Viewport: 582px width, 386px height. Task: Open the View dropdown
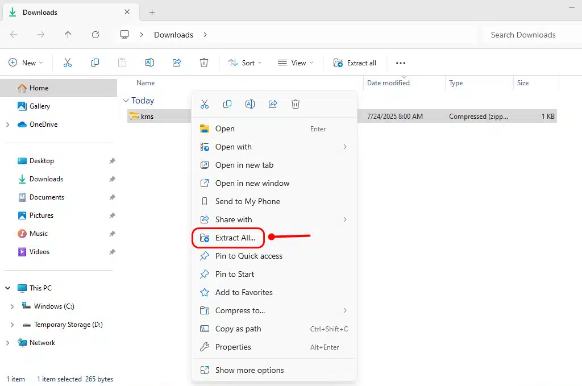coord(296,63)
